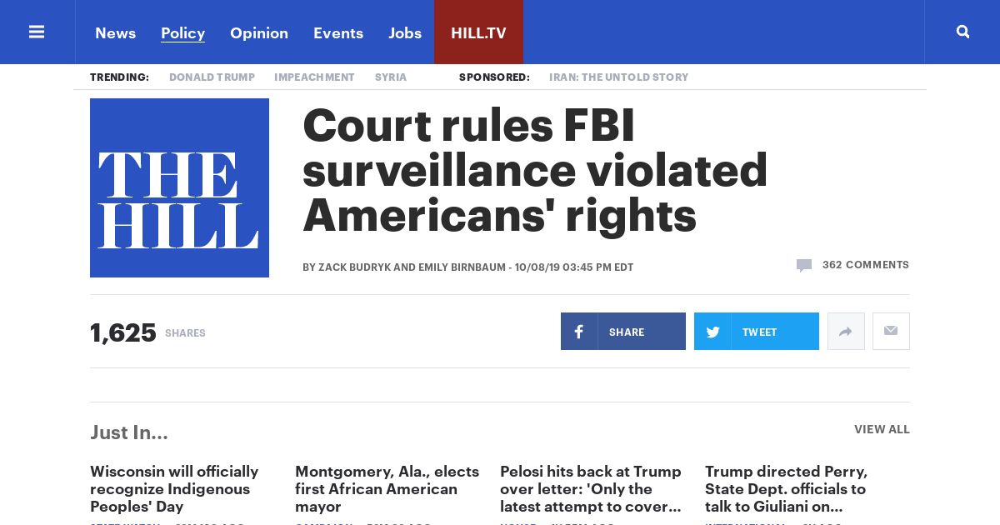This screenshot has width=1000, height=525.
Task: Read the Montgomery mayor headline
Action: point(387,488)
